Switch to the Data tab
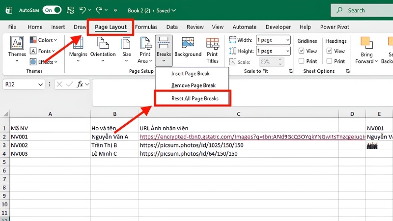 click(x=172, y=27)
